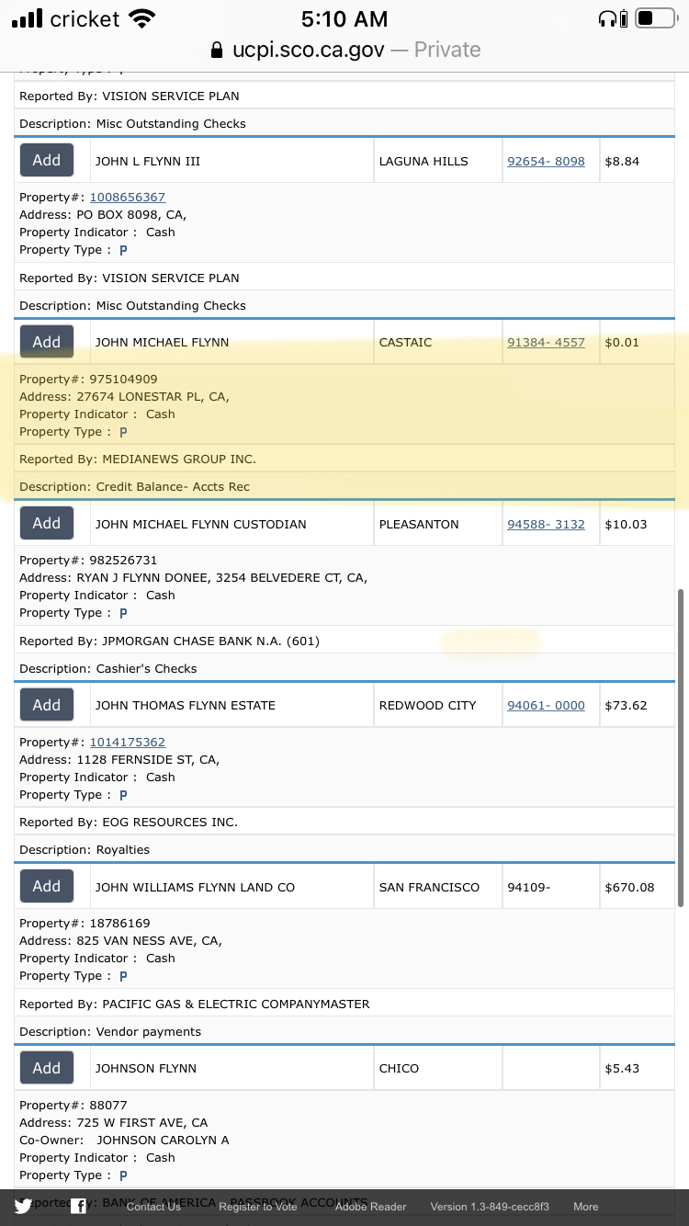Add the JOHN L FLYNN III property
The height and width of the screenshot is (1226, 689).
pyautogui.click(x=47, y=160)
